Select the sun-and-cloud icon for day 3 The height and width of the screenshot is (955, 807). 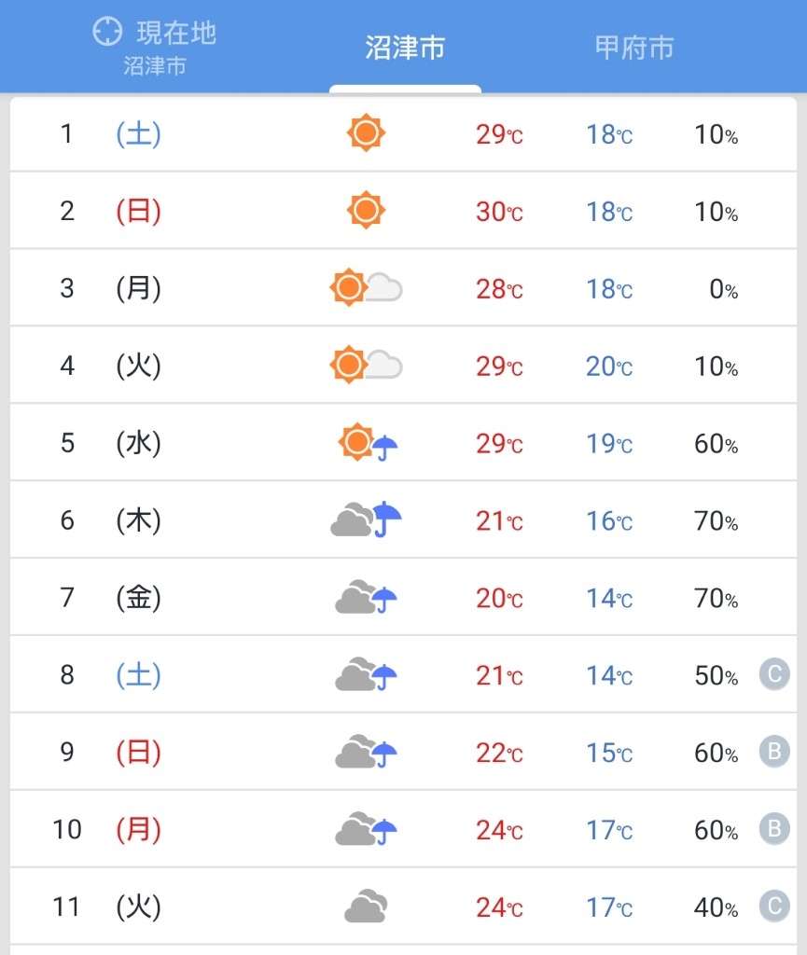point(366,287)
